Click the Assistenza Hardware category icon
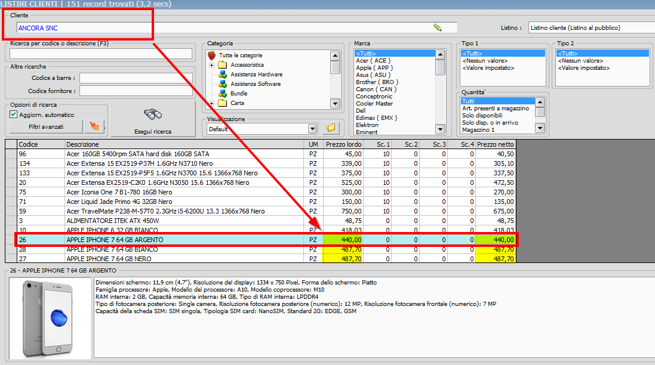 coord(223,74)
